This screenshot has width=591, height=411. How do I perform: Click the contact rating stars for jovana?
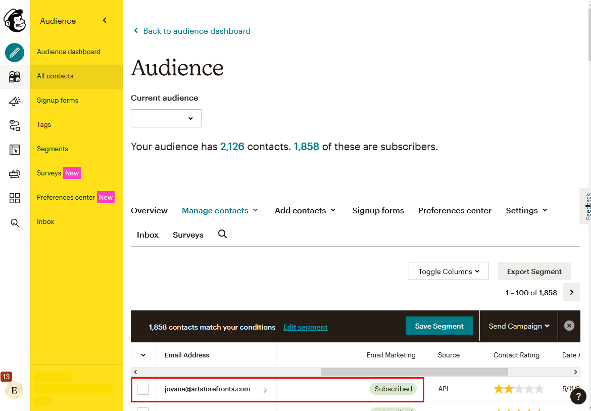tap(519, 389)
